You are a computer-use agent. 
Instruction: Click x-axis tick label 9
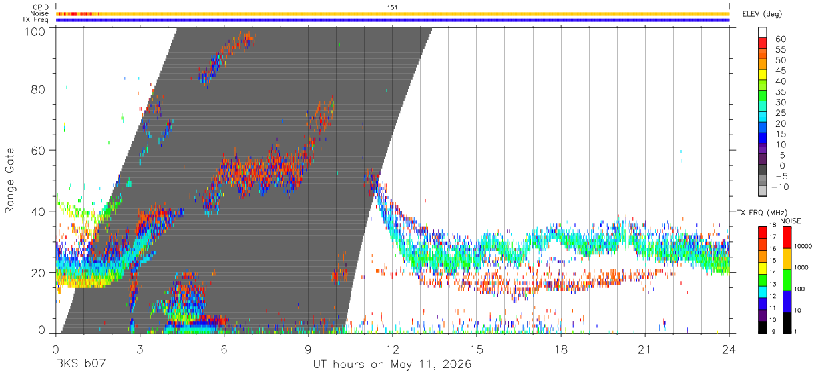309,349
